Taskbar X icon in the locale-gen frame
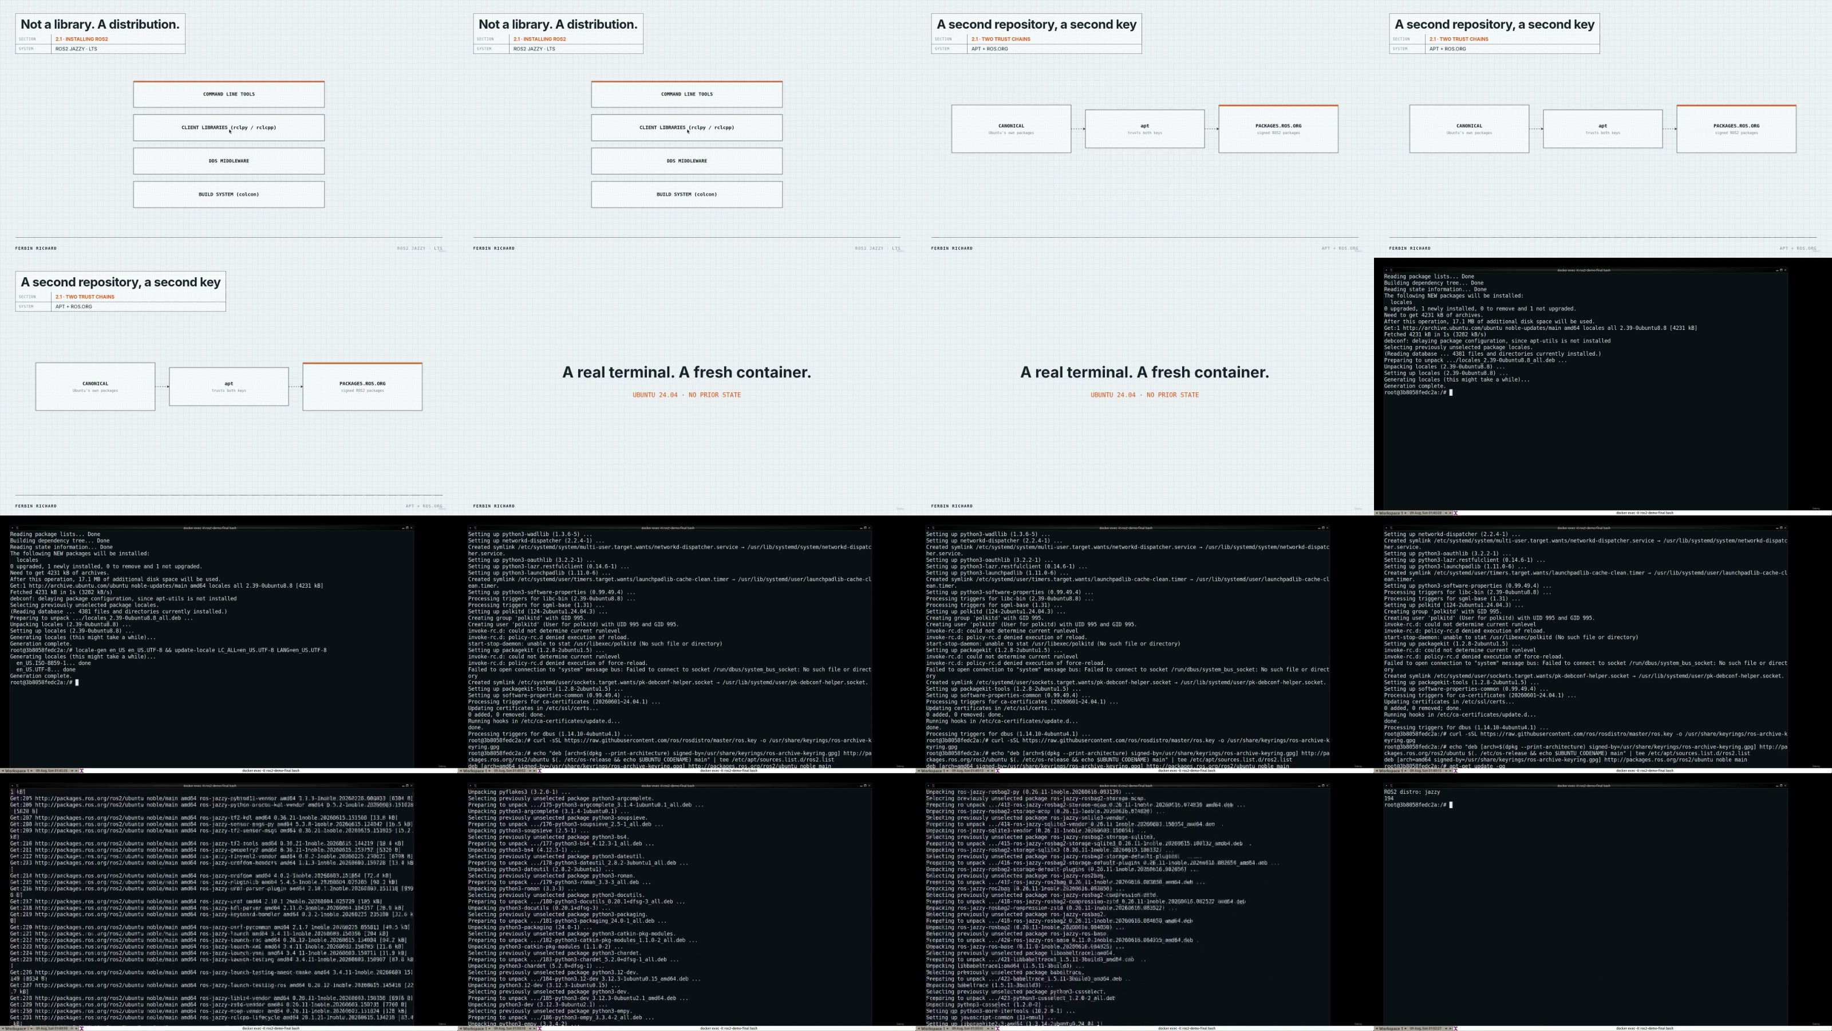This screenshot has height=1031, width=1832. click(82, 770)
